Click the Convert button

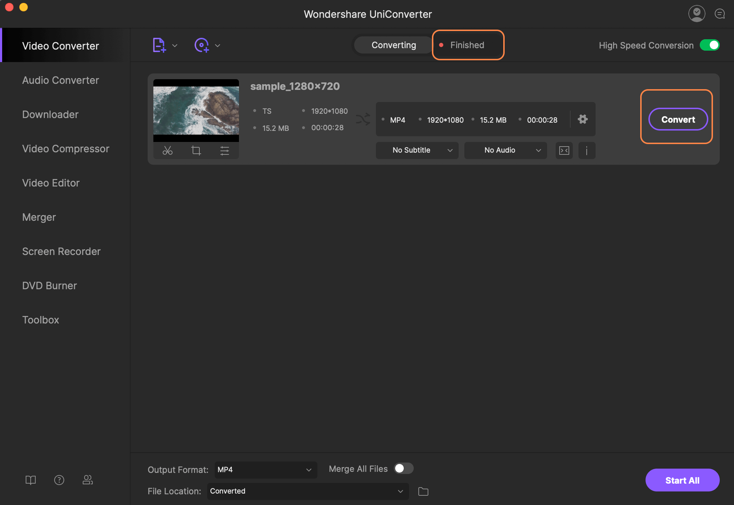pos(678,118)
